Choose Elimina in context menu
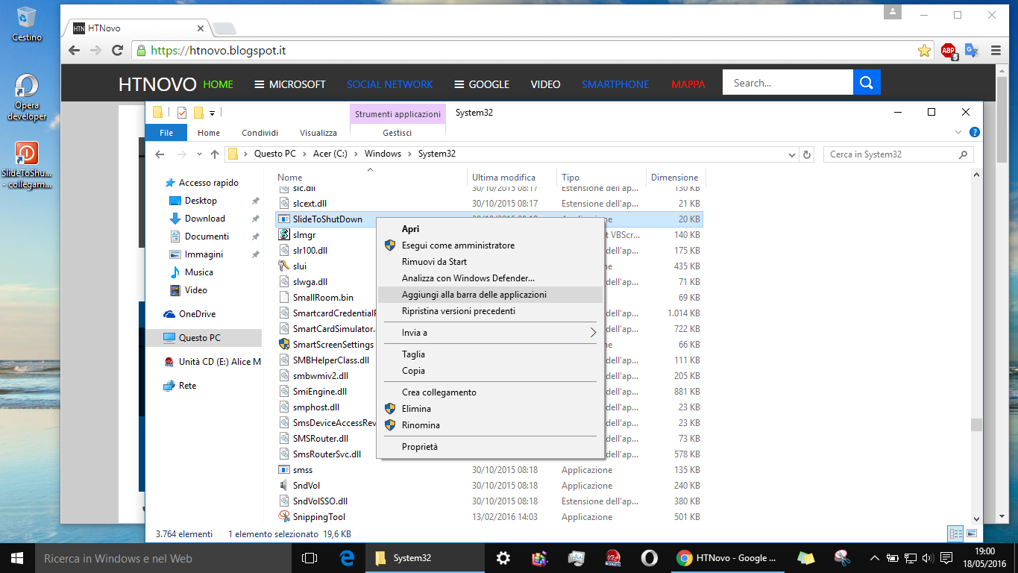 click(490, 409)
